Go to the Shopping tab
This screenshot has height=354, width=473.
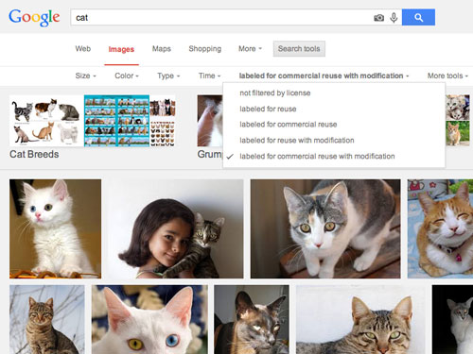tap(205, 49)
